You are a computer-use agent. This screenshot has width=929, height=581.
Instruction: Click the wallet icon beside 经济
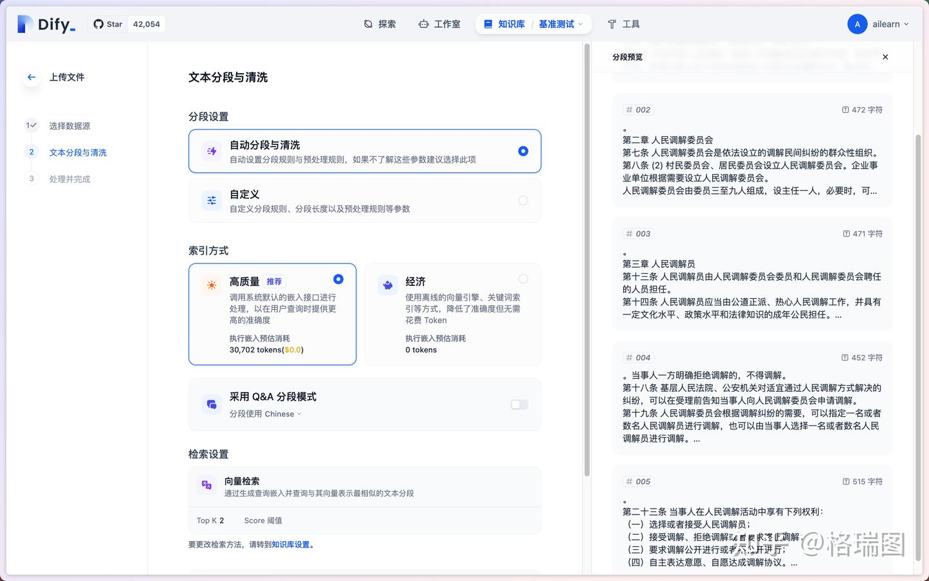[388, 284]
